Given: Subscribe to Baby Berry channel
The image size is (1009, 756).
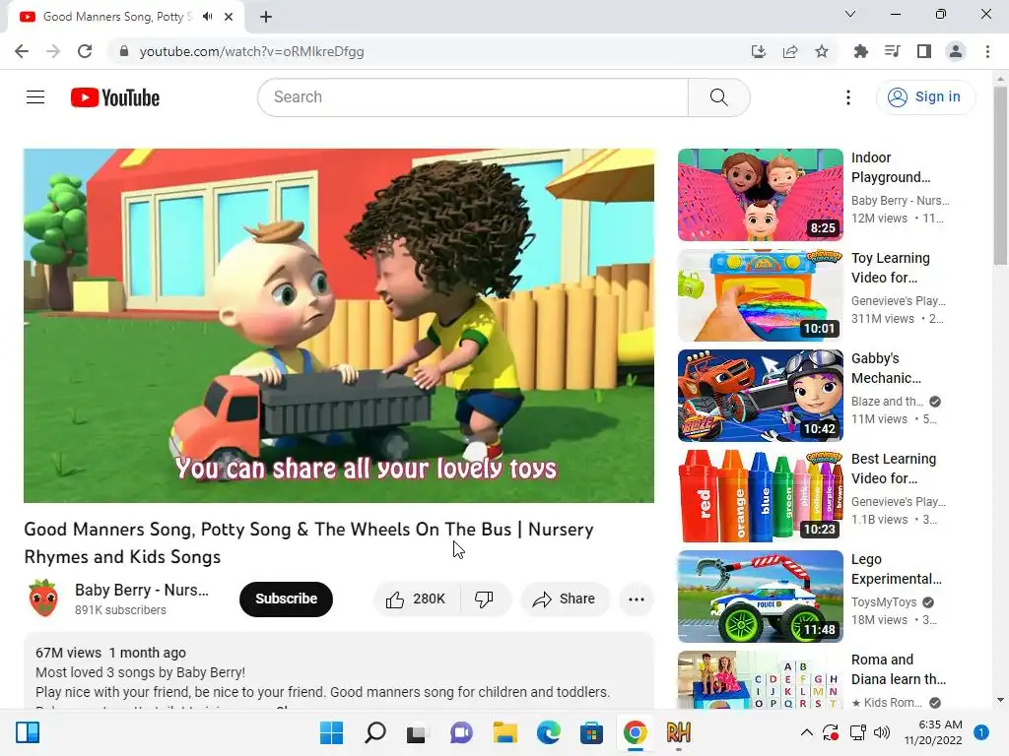Looking at the screenshot, I should 287,599.
